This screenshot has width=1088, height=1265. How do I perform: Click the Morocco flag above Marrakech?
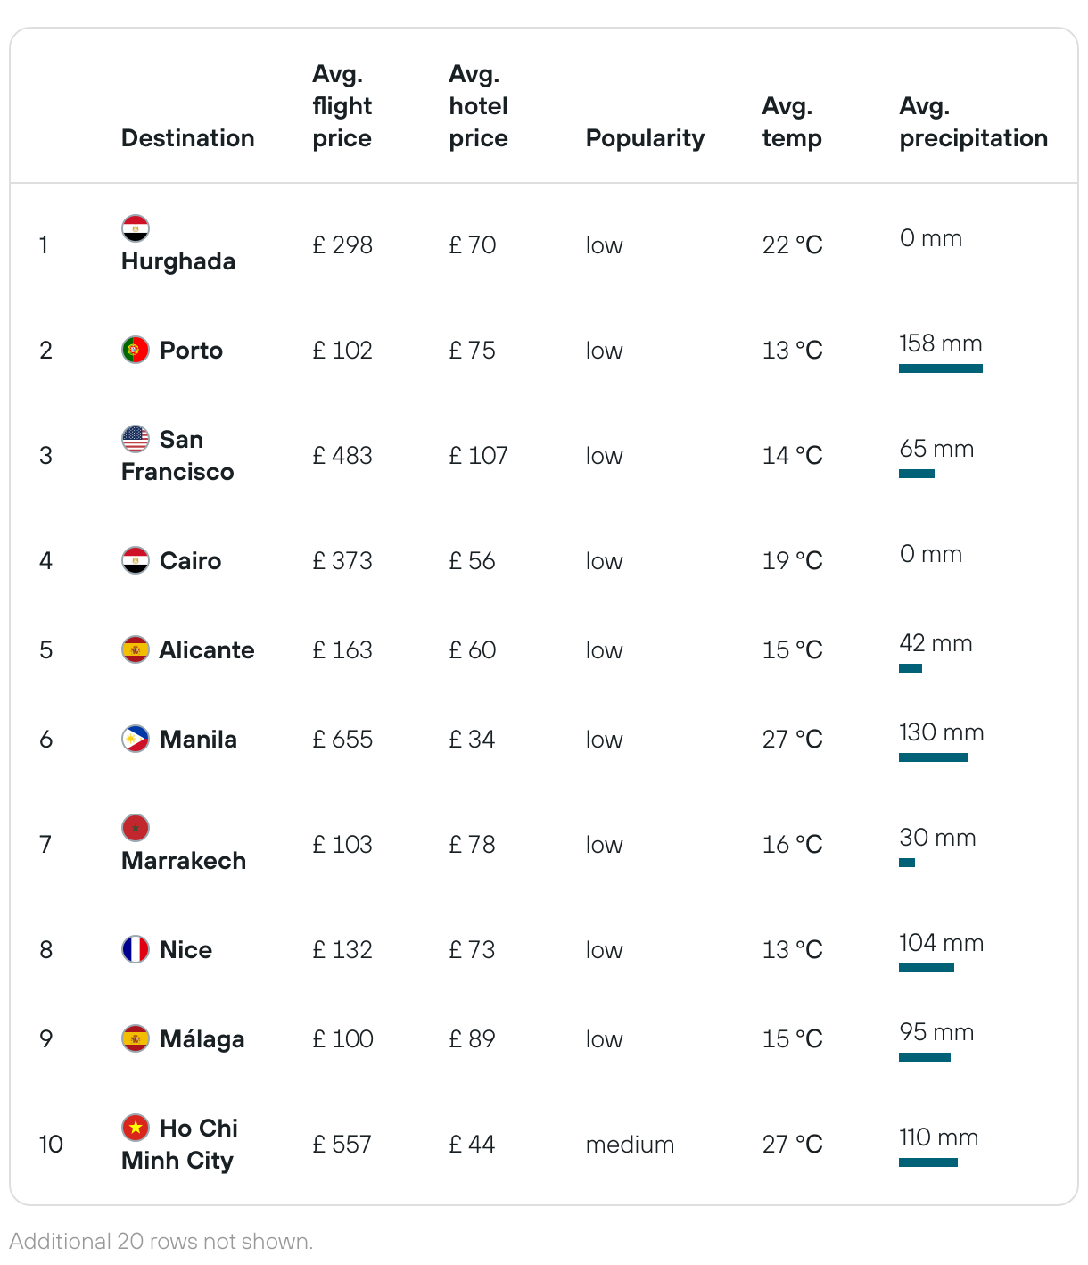[136, 828]
